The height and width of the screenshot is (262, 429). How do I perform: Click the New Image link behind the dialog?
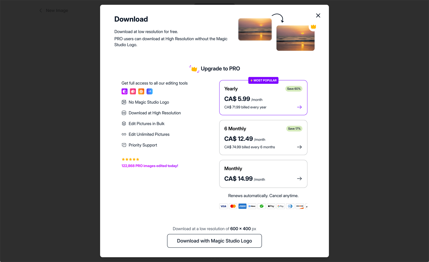57,10
